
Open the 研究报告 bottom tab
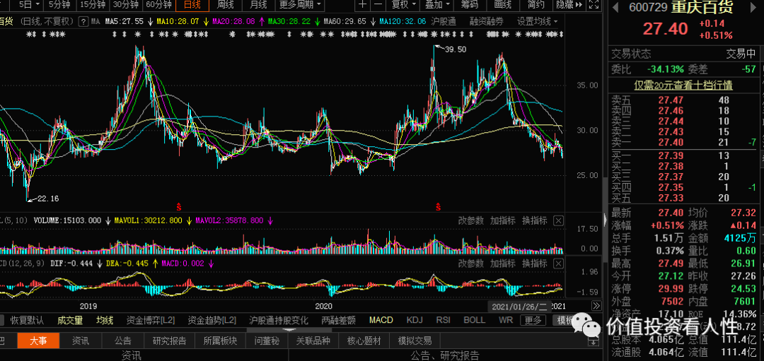point(169,341)
